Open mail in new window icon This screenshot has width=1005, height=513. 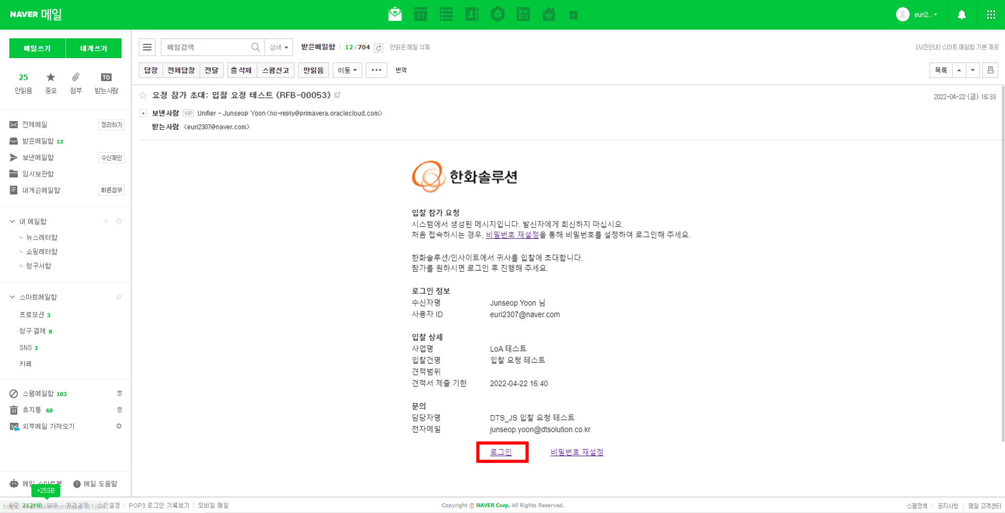[338, 95]
